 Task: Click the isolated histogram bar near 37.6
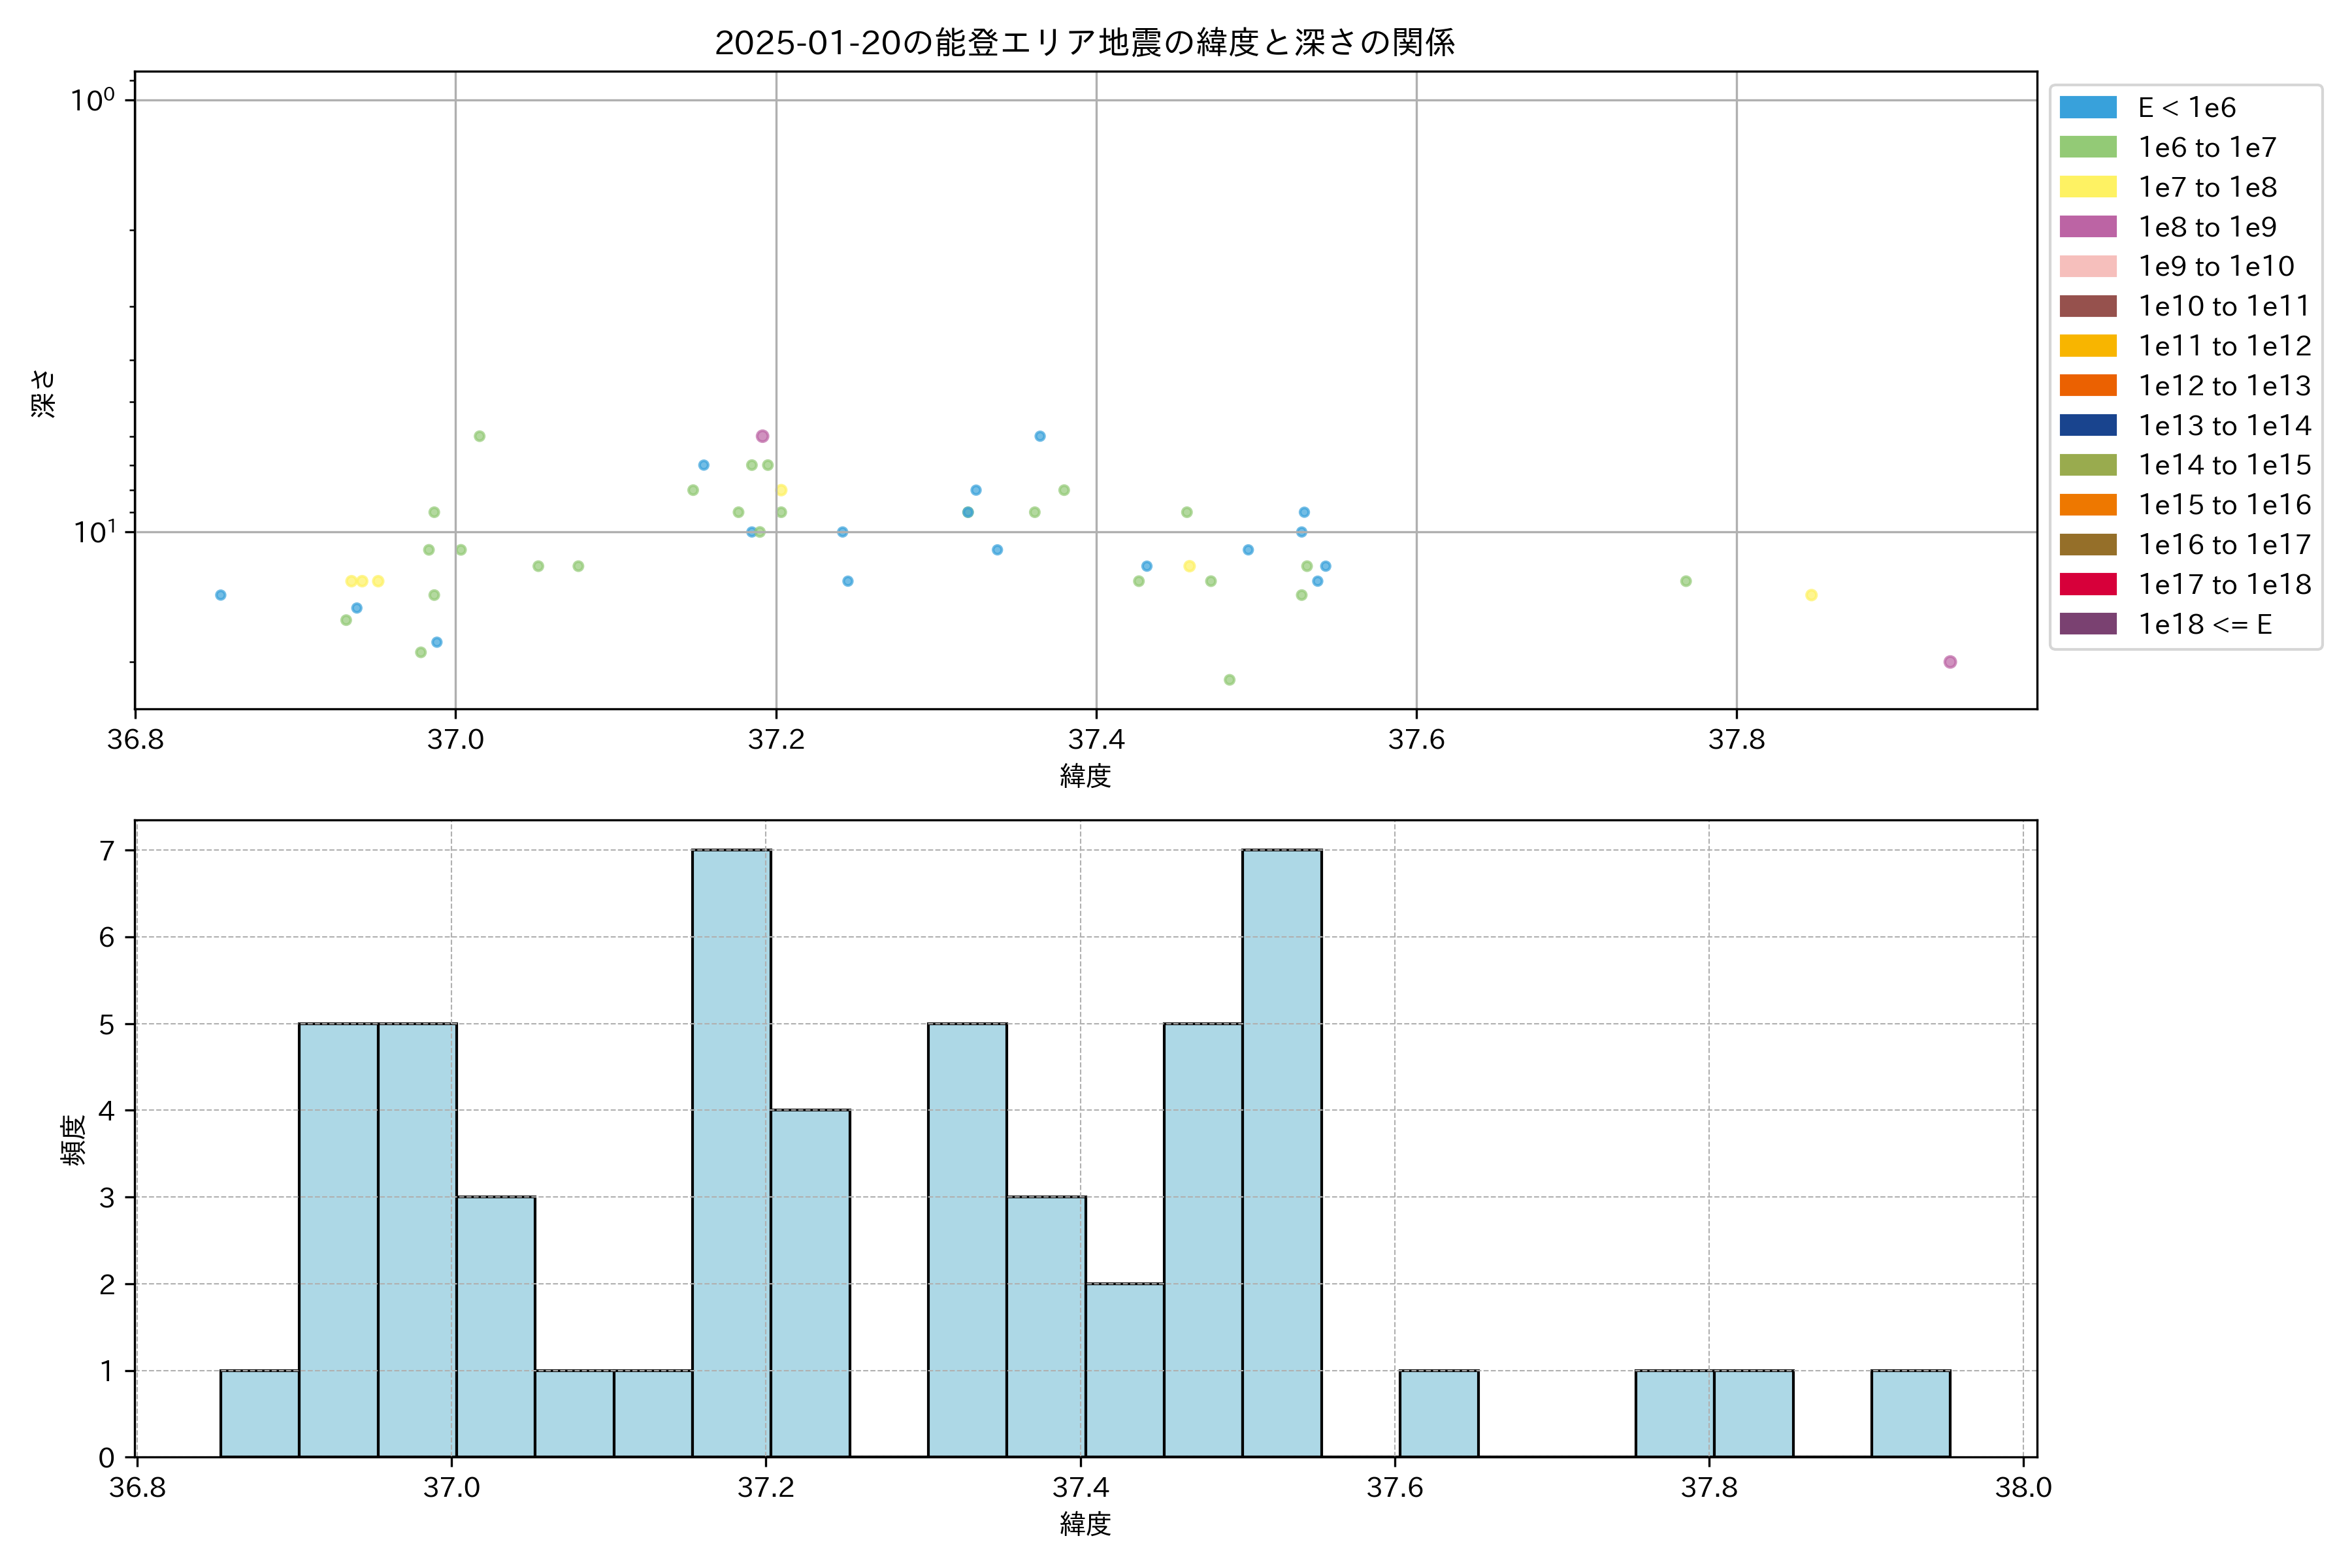click(x=1438, y=1413)
